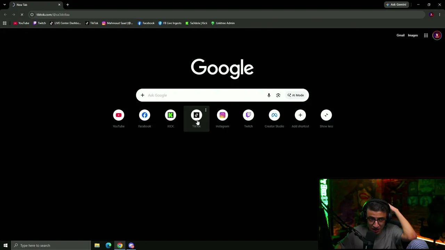Open the Creator Studio shortcut tile
Viewport: 445px width, 250px height.
tap(274, 119)
